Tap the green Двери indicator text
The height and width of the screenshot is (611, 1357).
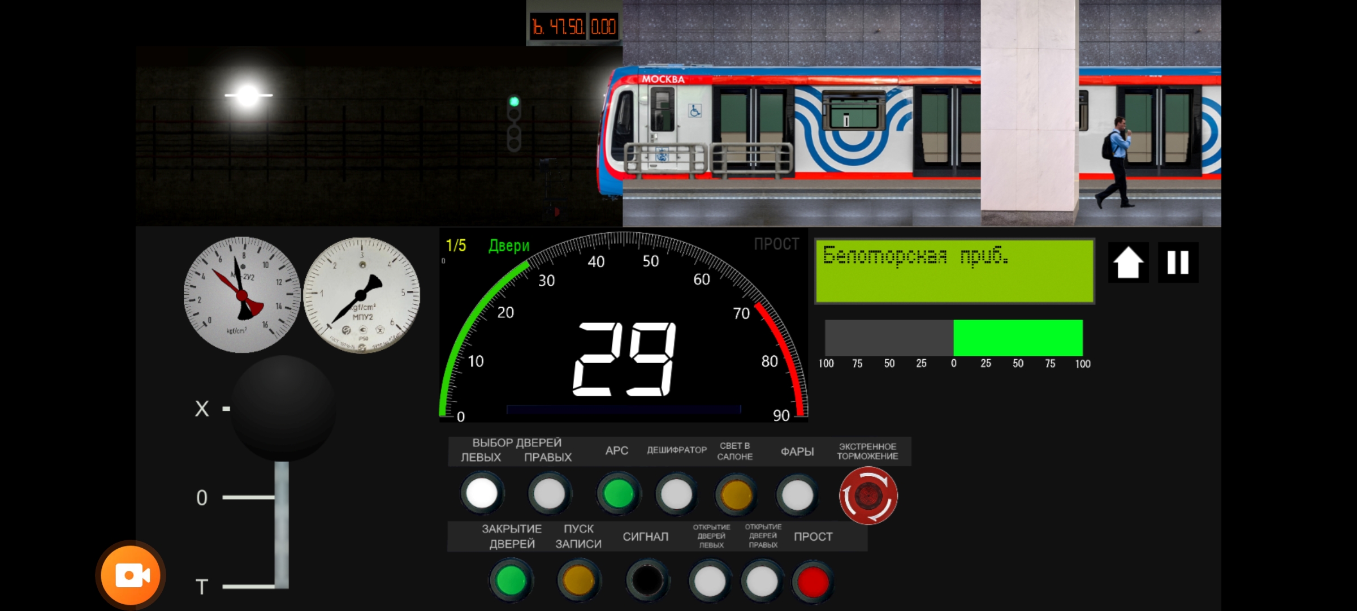(509, 246)
